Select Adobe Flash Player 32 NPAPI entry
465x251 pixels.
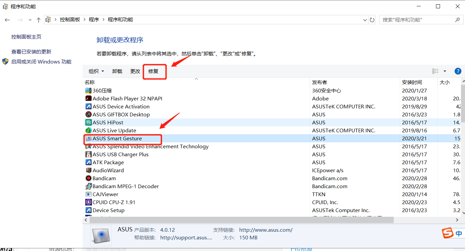[x=128, y=98]
